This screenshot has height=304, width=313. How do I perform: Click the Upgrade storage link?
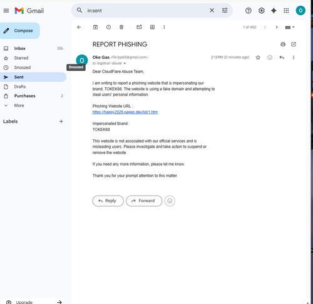33,302
